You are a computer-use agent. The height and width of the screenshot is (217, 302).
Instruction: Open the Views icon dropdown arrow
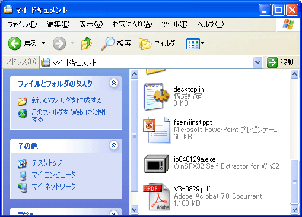coord(203,43)
